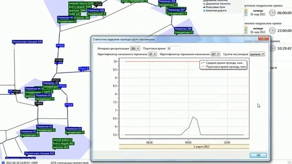Image resolution: width=292 pixels, height=164 pixels.
Task: Open the начального терминала dropdown showing 47
Action: (152, 54)
